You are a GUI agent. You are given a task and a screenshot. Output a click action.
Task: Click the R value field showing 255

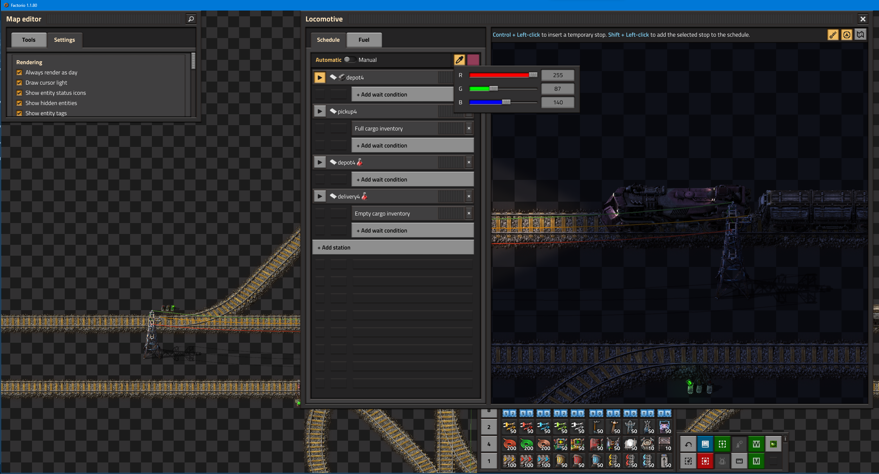pyautogui.click(x=558, y=75)
